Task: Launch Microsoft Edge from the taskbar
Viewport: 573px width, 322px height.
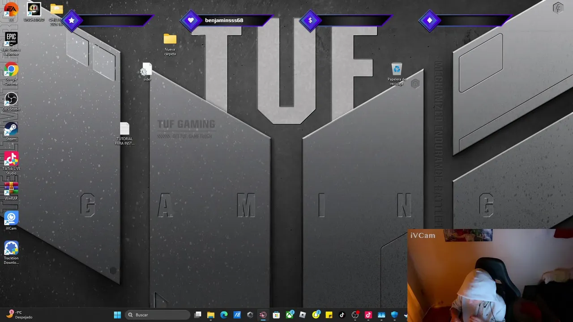Action: click(x=224, y=315)
